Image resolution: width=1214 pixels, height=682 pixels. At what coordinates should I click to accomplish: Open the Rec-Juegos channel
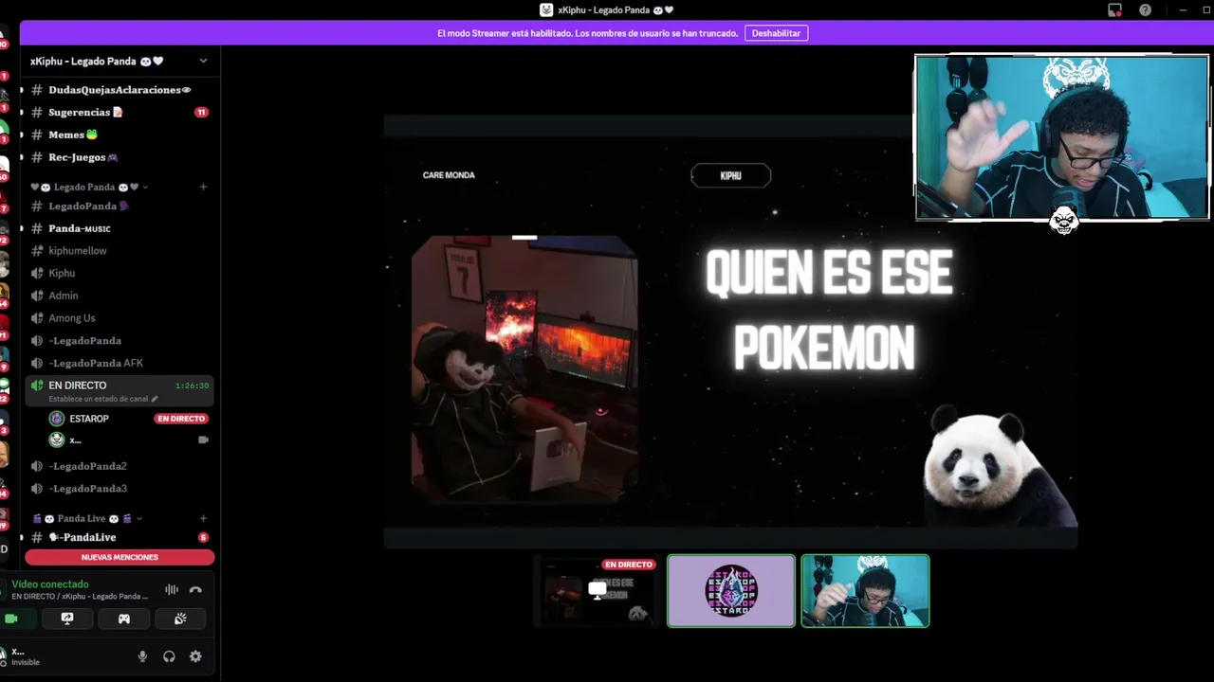(x=120, y=157)
